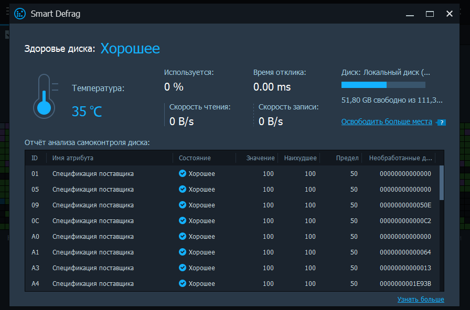
Task: Click the large 'Хорошее' disk health heading
Action: 130,48
